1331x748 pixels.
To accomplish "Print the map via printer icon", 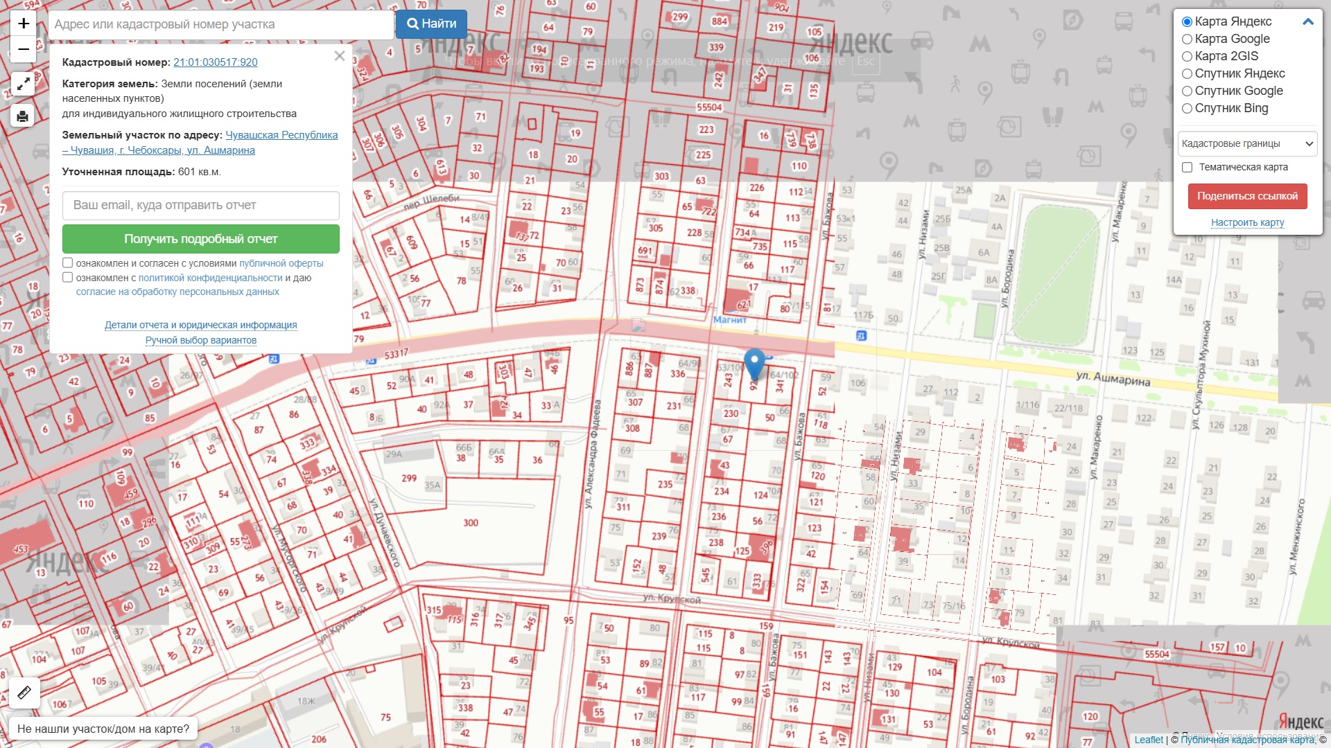I will [x=23, y=116].
